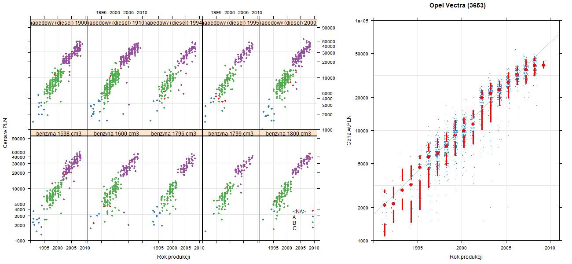This screenshot has width=572, height=264.
Task: Click the "2000" x-axis tick on Opel Vectra plot
Action: point(462,248)
